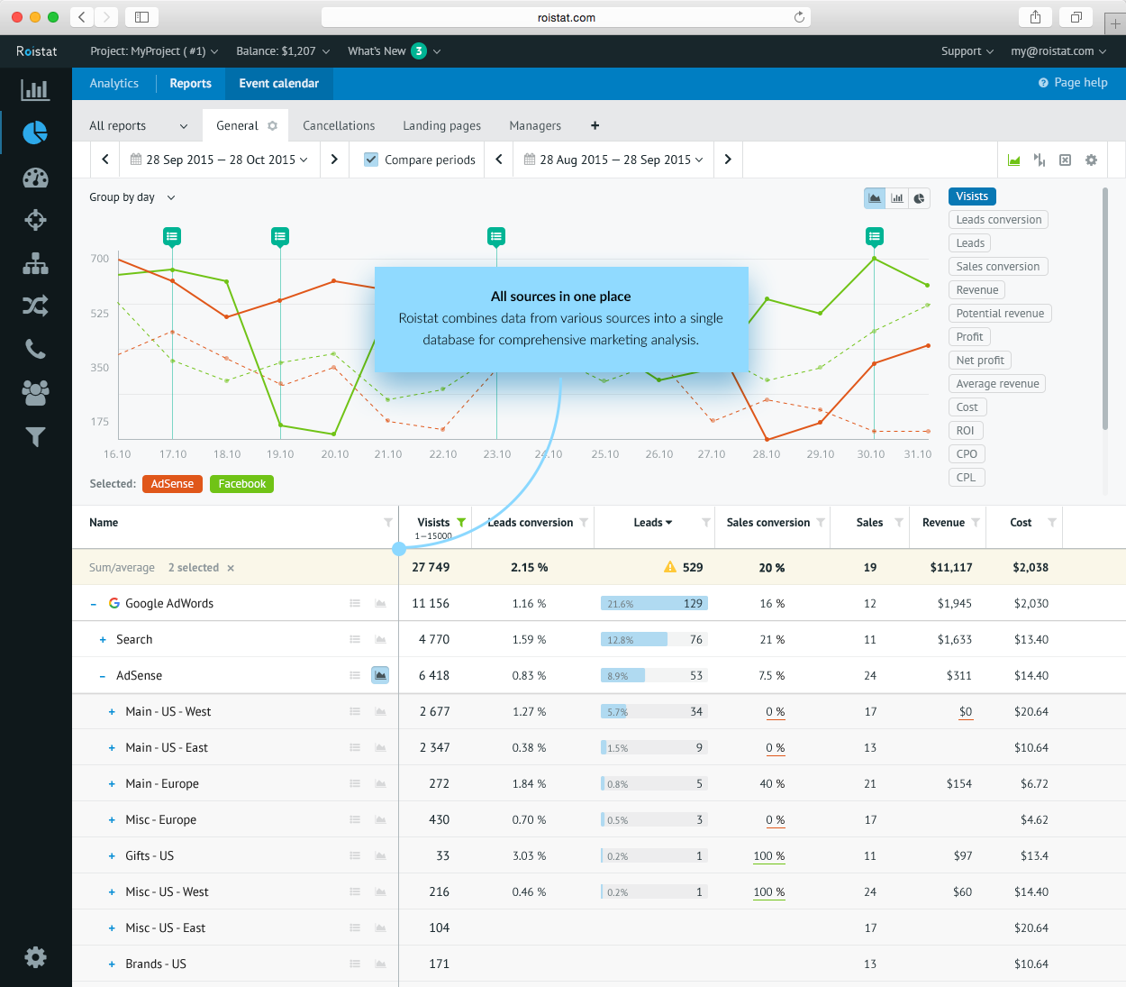
Task: Open Balance $1,207 dropdown
Action: [283, 51]
